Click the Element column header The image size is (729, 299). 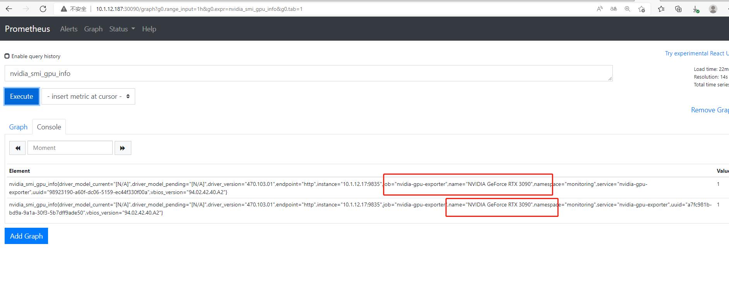(x=19, y=171)
